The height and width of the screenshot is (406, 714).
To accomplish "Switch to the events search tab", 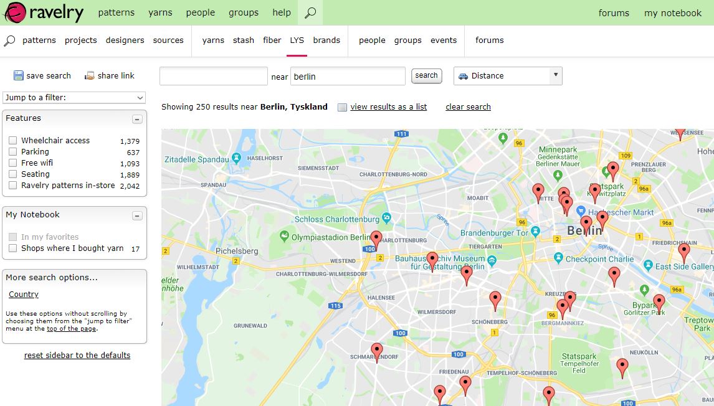I will [x=444, y=40].
